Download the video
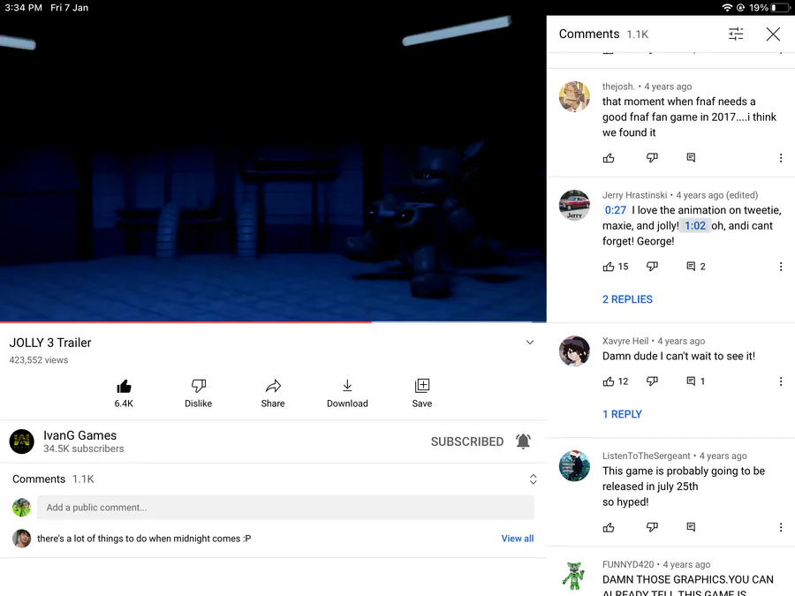The image size is (795, 596). (347, 393)
